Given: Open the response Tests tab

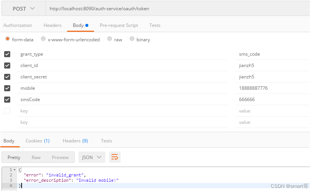Looking at the screenshot, I should 106,141.
